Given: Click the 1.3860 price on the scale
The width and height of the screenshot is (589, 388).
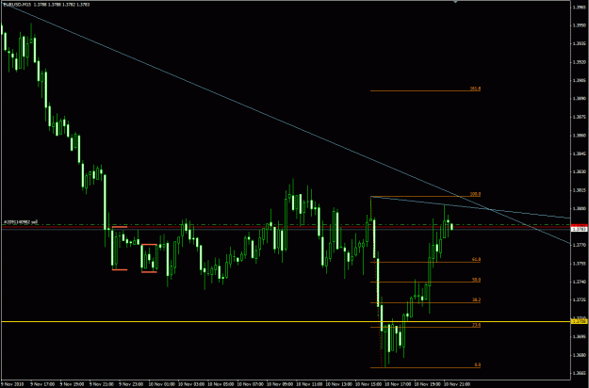Looking at the screenshot, I should (580, 136).
